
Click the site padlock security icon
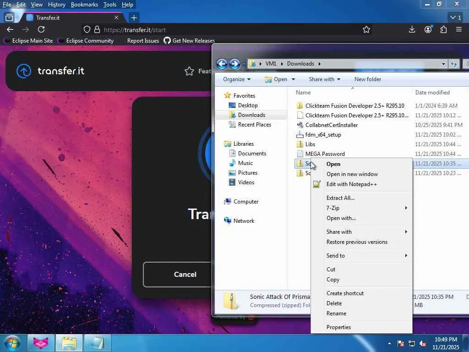point(97,29)
